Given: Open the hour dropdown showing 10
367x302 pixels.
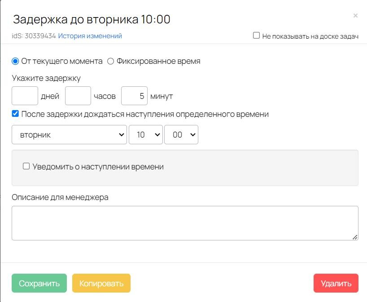Looking at the screenshot, I should [x=145, y=135].
